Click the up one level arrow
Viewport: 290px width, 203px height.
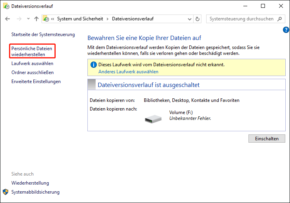pyautogui.click(x=36, y=19)
